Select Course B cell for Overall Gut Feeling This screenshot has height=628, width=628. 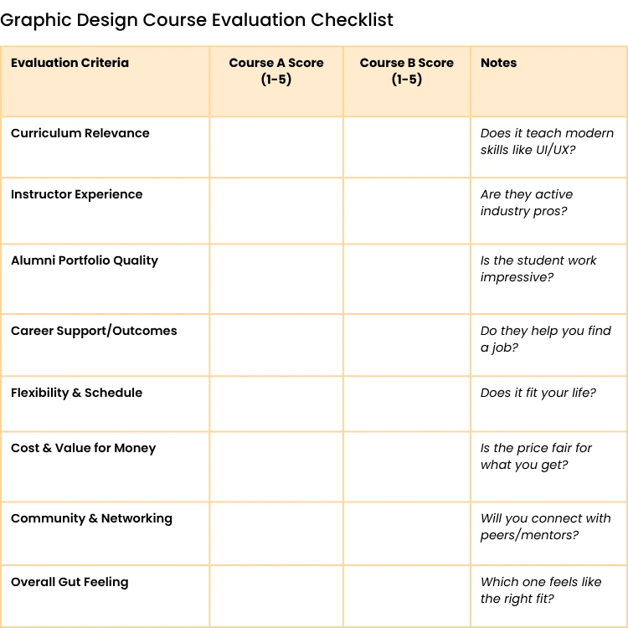tap(407, 595)
